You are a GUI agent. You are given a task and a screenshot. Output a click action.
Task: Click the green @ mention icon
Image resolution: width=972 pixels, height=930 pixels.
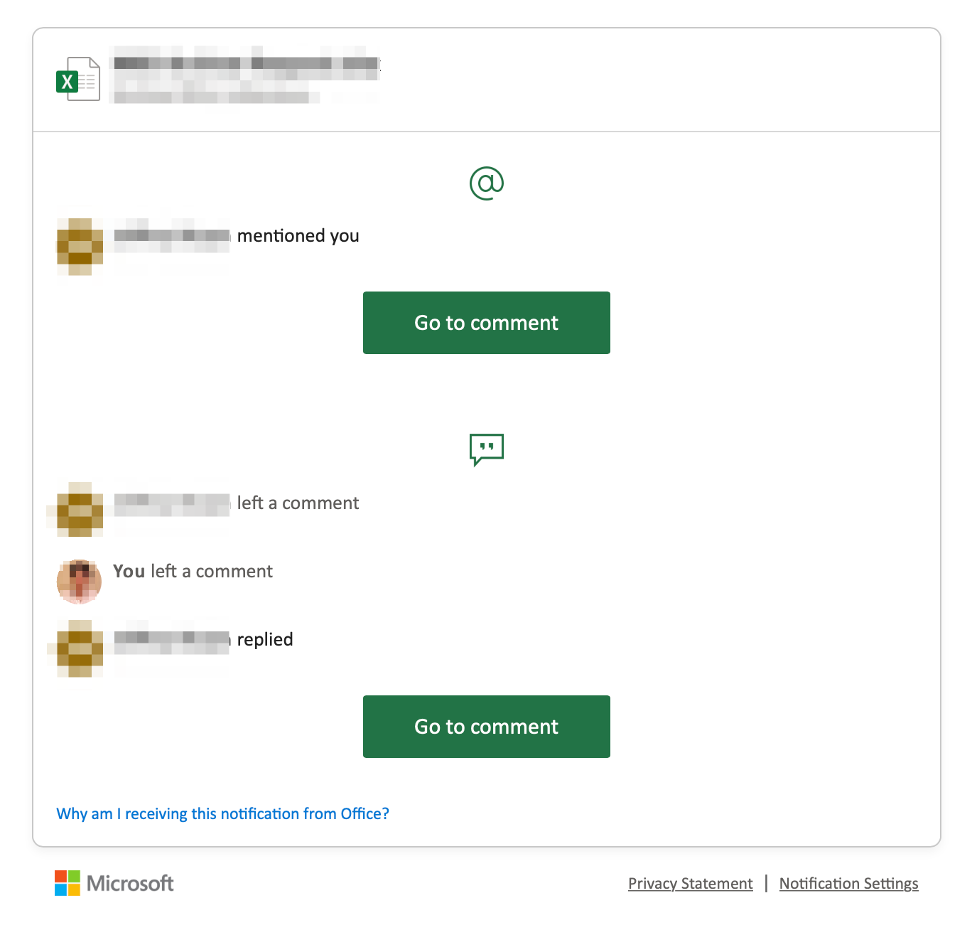pyautogui.click(x=486, y=181)
